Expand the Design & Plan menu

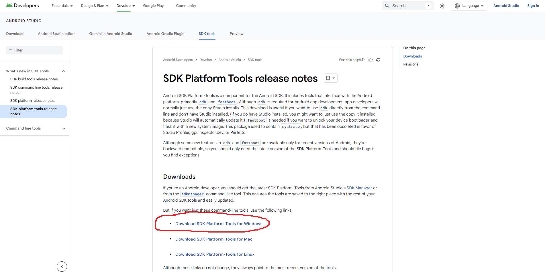point(95,6)
